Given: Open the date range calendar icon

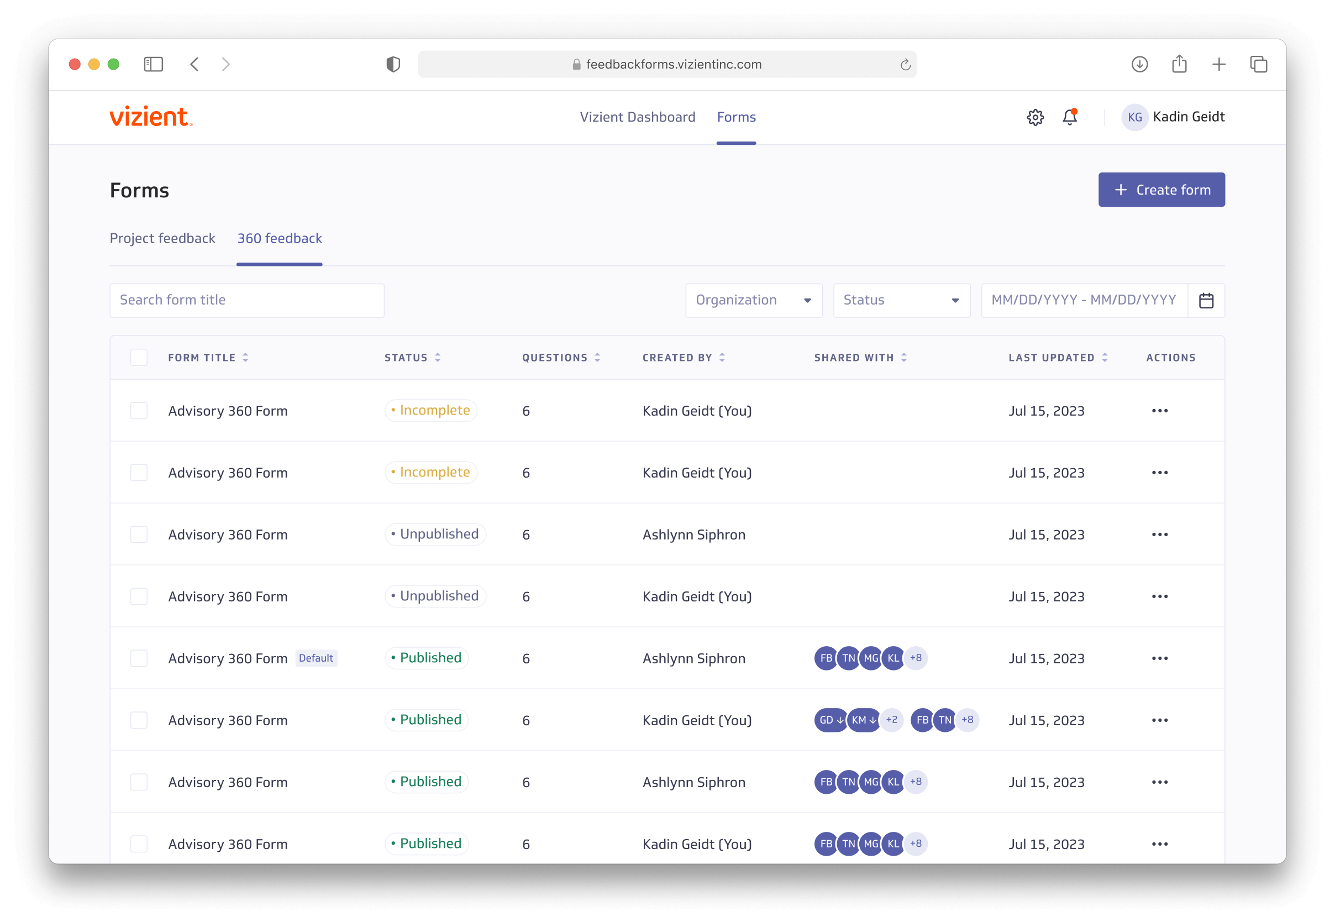Looking at the screenshot, I should (1206, 300).
